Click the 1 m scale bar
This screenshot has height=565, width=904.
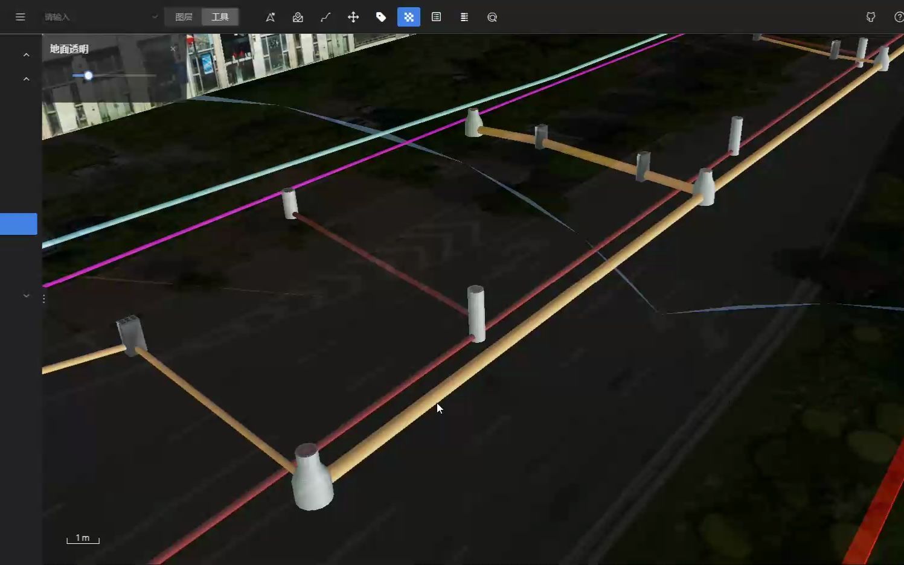[x=83, y=538]
